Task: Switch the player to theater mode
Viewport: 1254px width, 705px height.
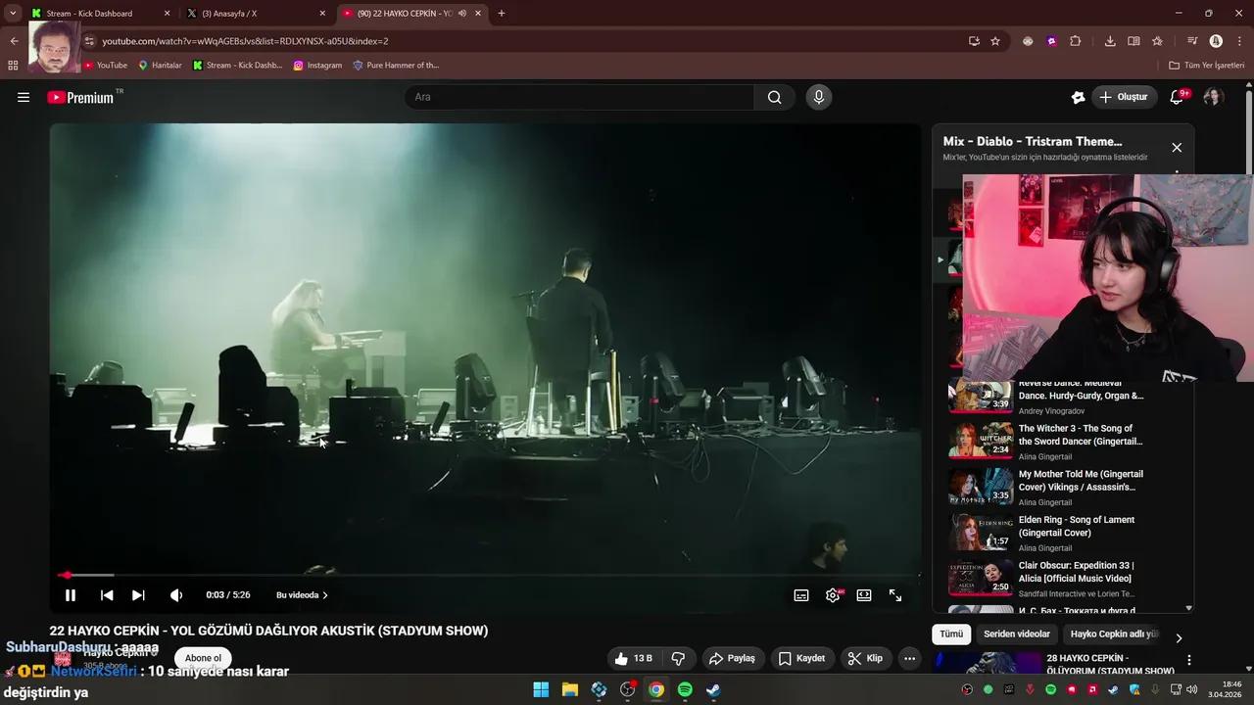Action: 864,595
